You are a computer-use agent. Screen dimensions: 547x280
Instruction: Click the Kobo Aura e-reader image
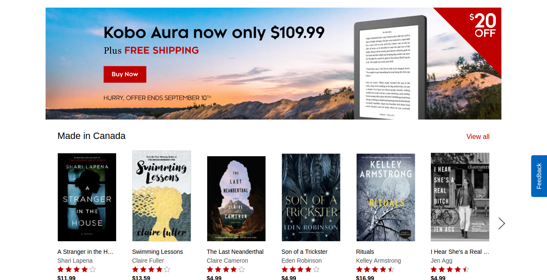tap(390, 68)
